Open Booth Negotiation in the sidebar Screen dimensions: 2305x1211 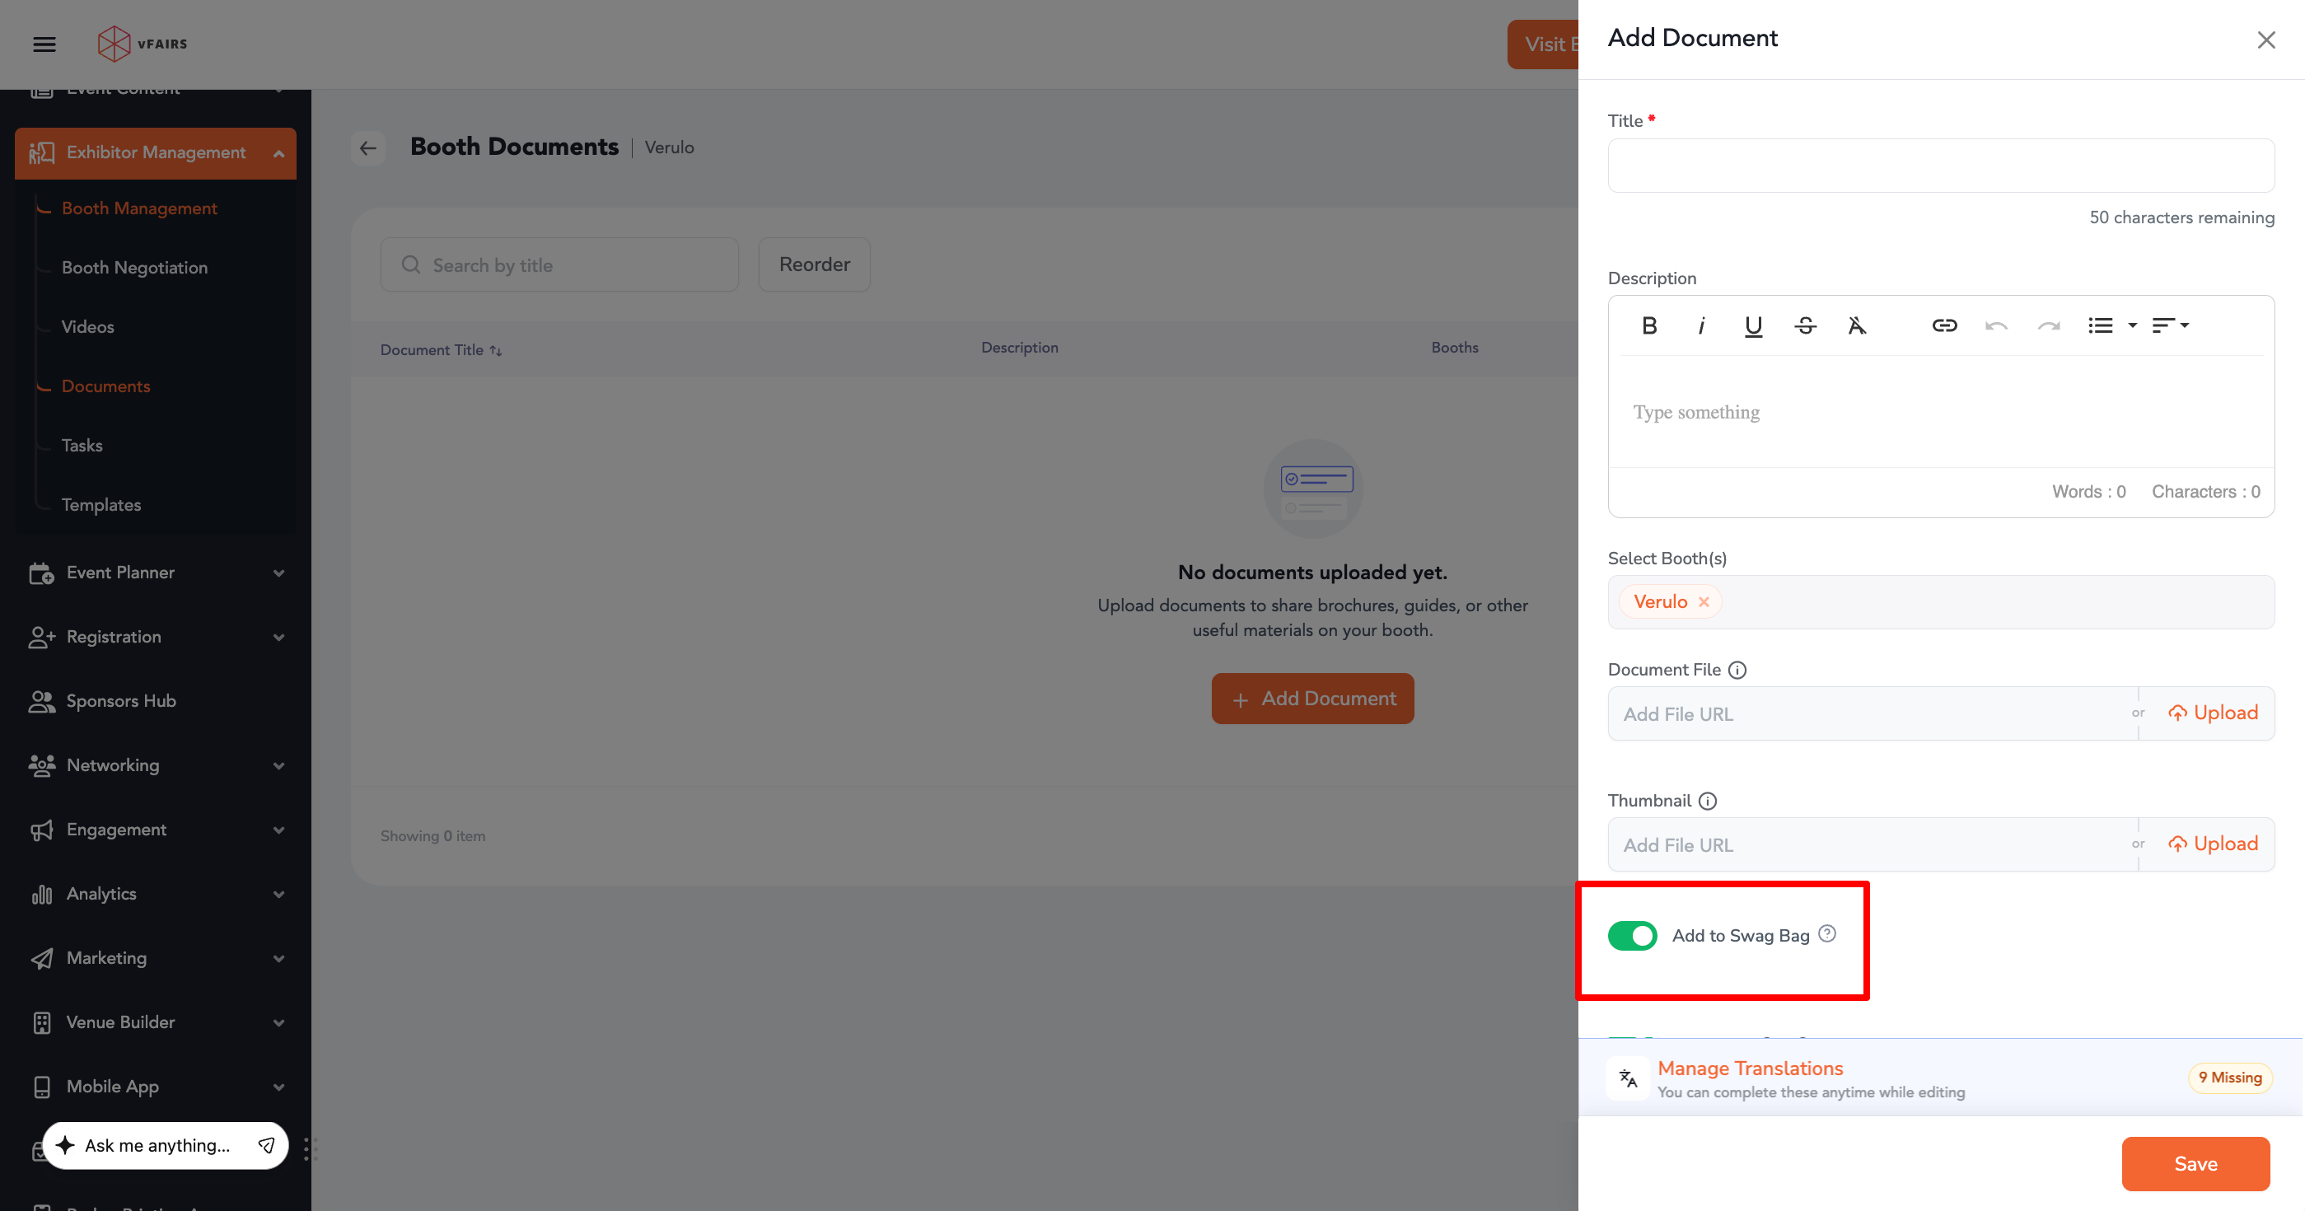pos(134,268)
